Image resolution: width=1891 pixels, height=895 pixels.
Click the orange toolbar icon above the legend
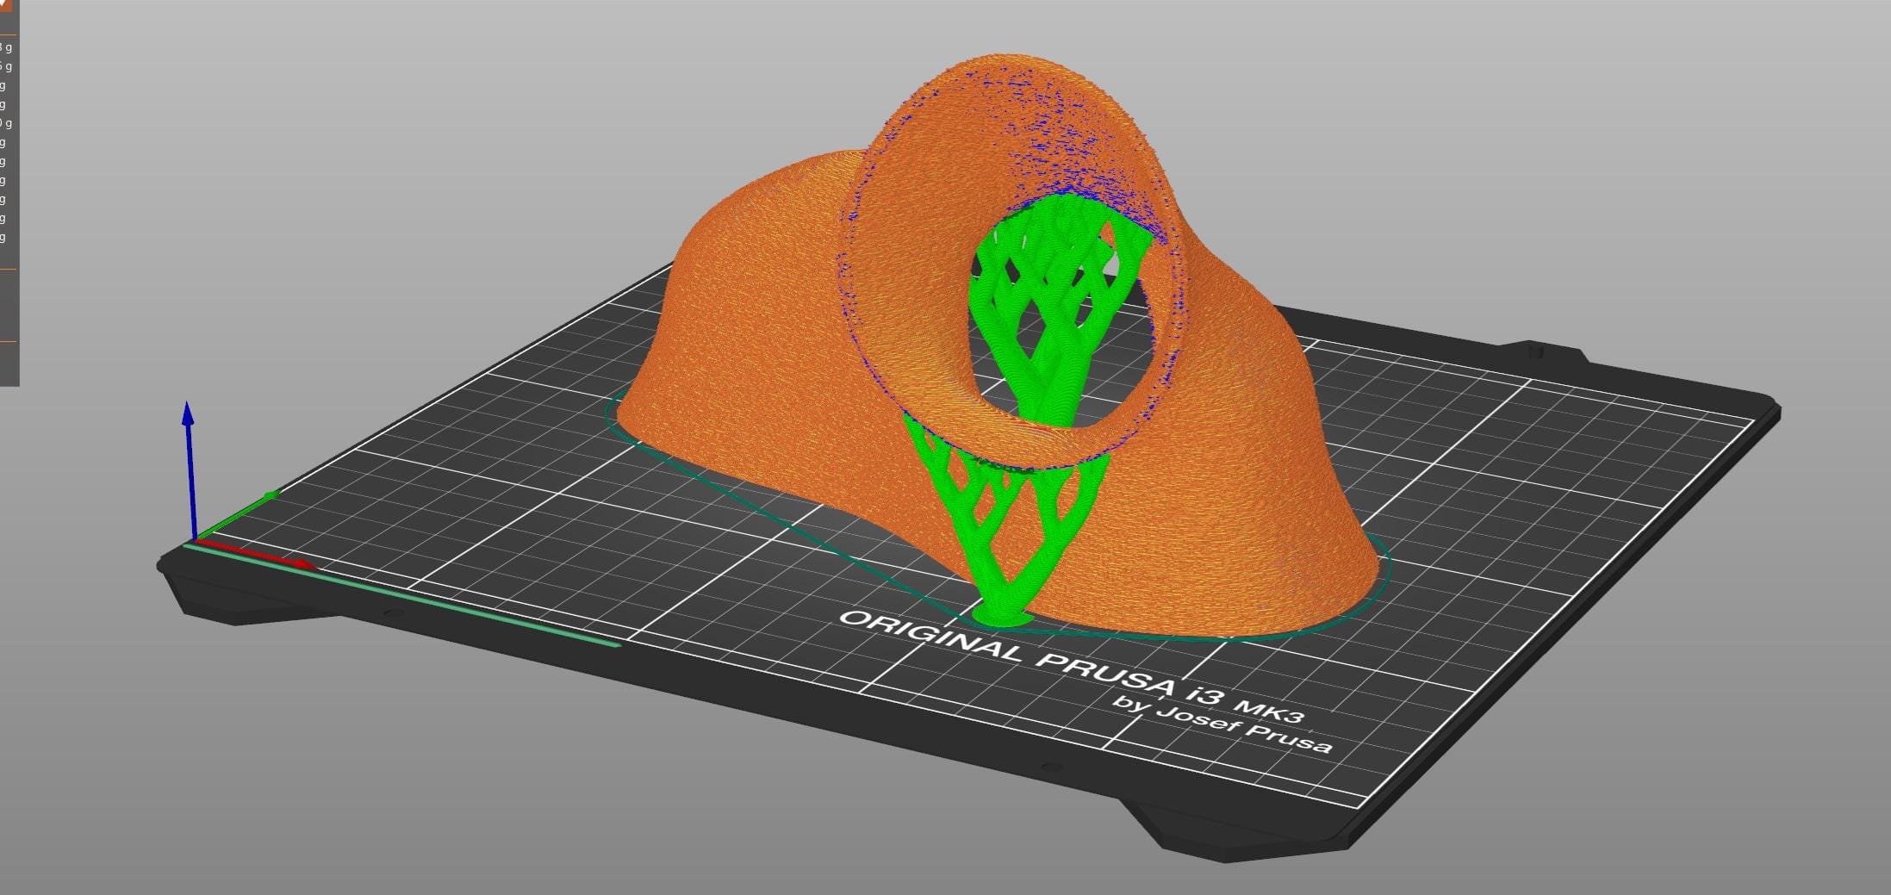(9, 5)
